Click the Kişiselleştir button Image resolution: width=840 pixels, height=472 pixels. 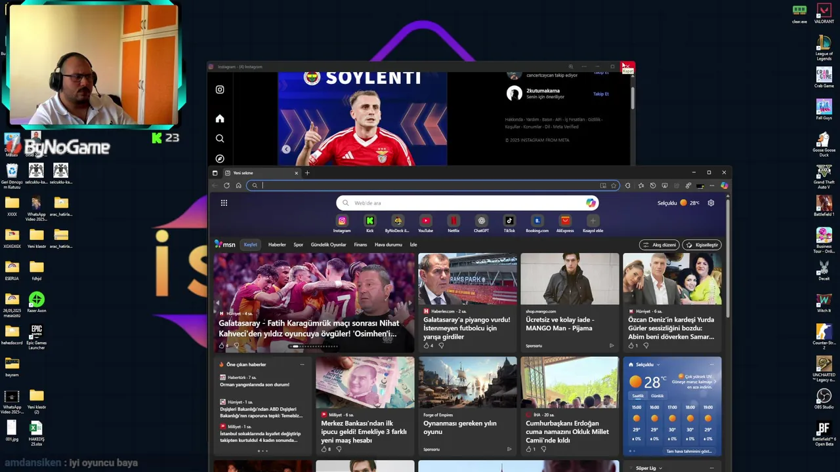click(x=702, y=245)
